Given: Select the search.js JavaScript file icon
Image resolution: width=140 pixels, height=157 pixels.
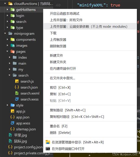Looking at the screenshot, I should pyautogui.click(x=17, y=81).
